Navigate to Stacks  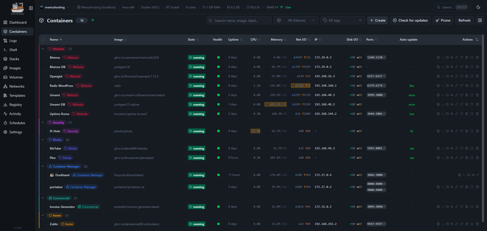pyautogui.click(x=18, y=59)
